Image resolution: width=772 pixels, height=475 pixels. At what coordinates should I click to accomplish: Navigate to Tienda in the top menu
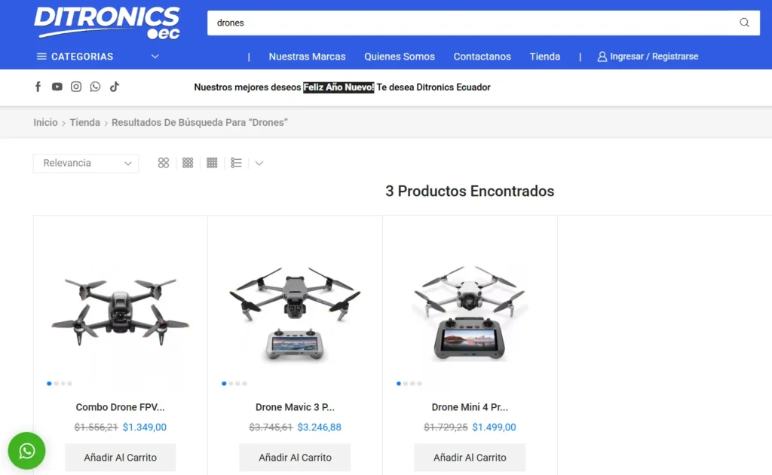544,57
